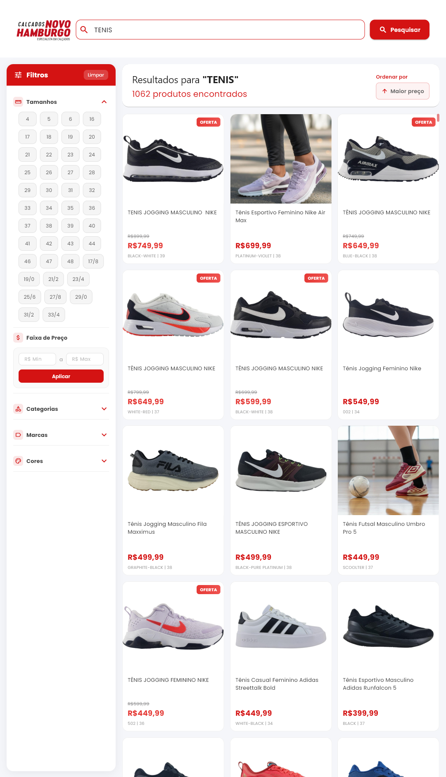Viewport: 446px width, 777px height.
Task: Click the Marcas tag icon
Action: (18, 435)
